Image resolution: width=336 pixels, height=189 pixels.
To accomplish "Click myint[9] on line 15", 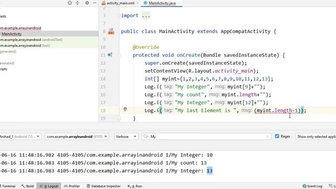I will tap(239, 87).
